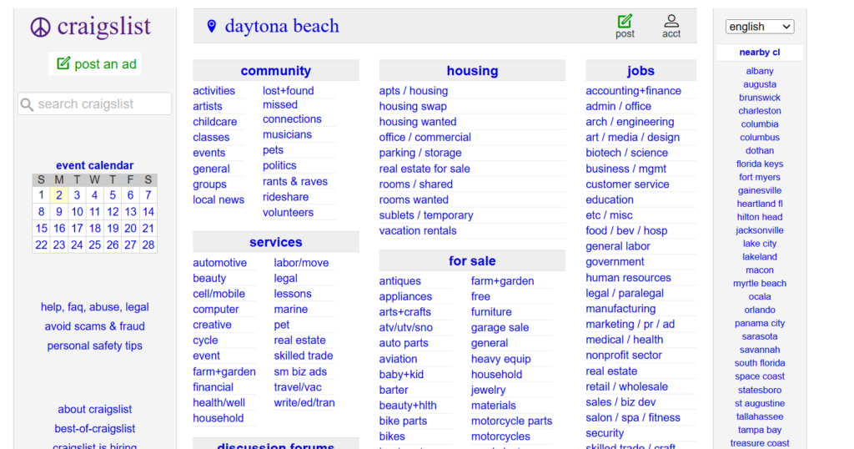Click the location pin icon beside daytona beach
This screenshot has height=449, width=854.
[211, 26]
